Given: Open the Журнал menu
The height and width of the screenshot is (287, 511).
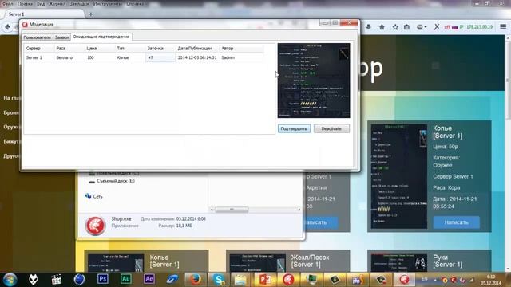Looking at the screenshot, I should coord(57,4).
